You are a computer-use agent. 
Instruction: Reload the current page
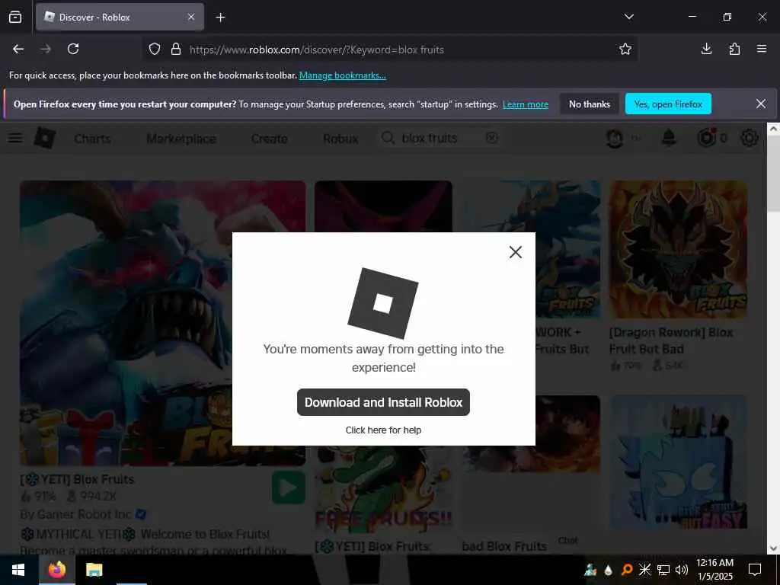pos(73,49)
